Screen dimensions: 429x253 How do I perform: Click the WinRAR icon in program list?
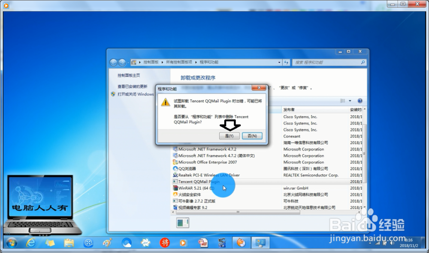[175, 188]
